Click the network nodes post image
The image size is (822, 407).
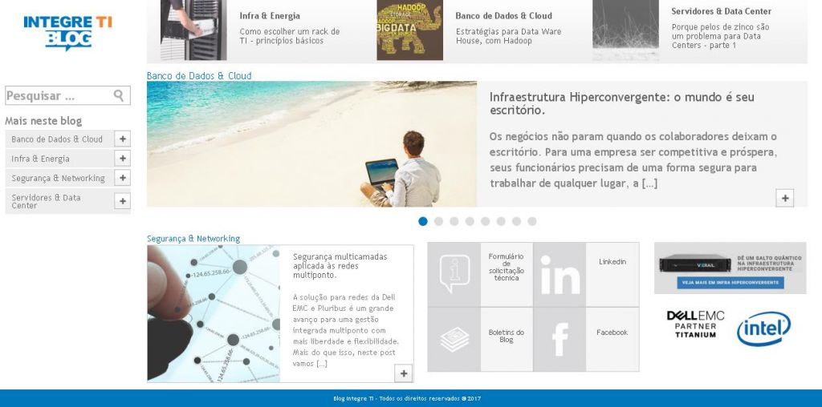(214, 313)
